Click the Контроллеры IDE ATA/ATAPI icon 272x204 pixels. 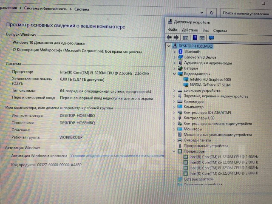pos(180,112)
